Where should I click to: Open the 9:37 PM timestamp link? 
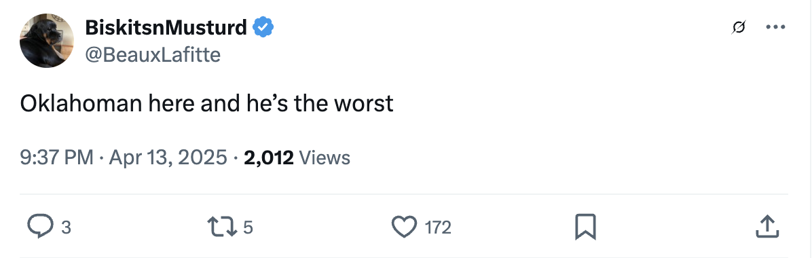click(x=57, y=157)
